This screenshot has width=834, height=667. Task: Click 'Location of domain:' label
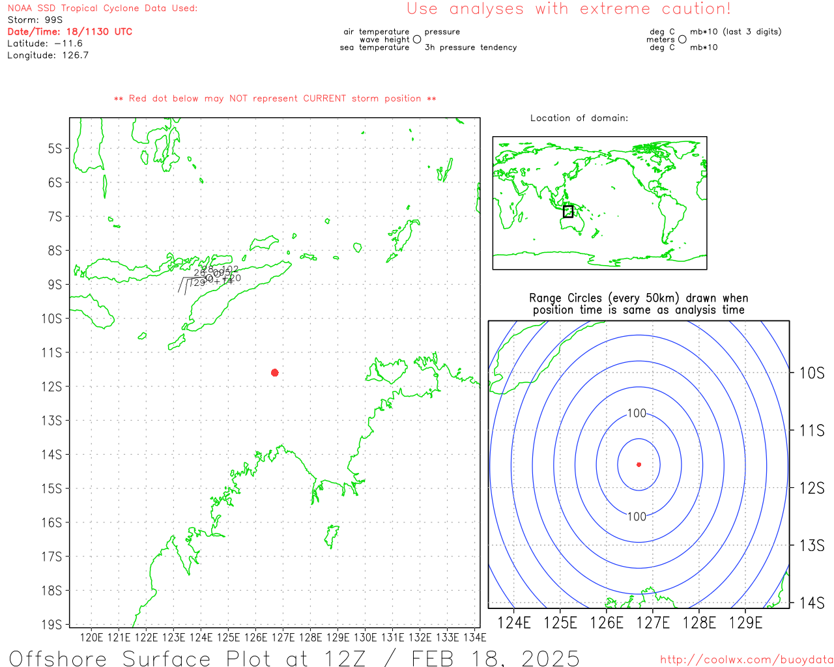pos(579,118)
